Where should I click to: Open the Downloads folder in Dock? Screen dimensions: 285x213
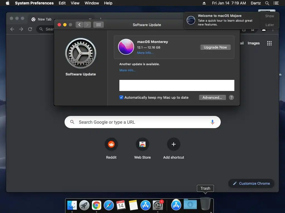click(x=190, y=204)
